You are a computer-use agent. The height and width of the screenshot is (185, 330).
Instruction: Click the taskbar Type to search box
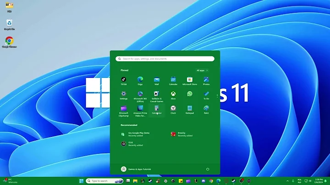(104, 181)
